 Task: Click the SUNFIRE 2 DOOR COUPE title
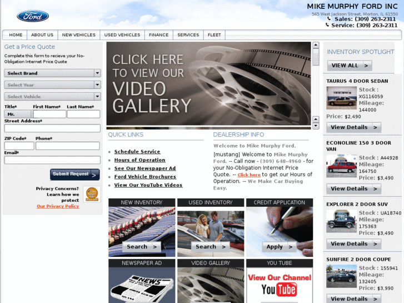(x=358, y=260)
